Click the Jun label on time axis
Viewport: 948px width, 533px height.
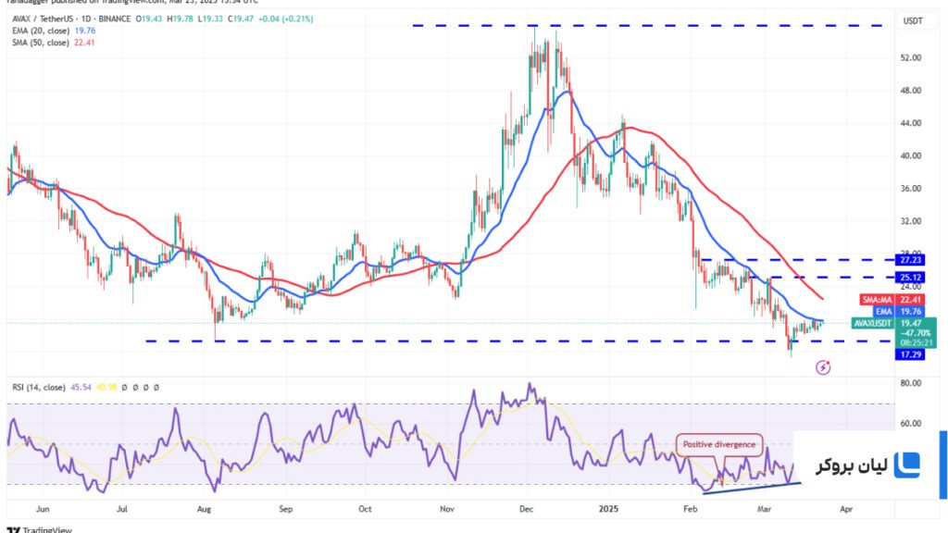pos(43,510)
